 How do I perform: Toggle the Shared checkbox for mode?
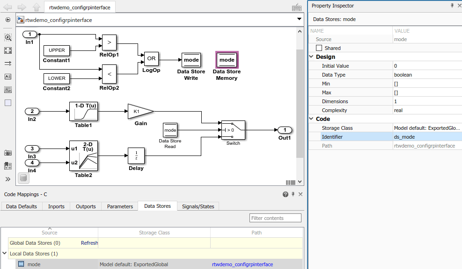(319, 48)
